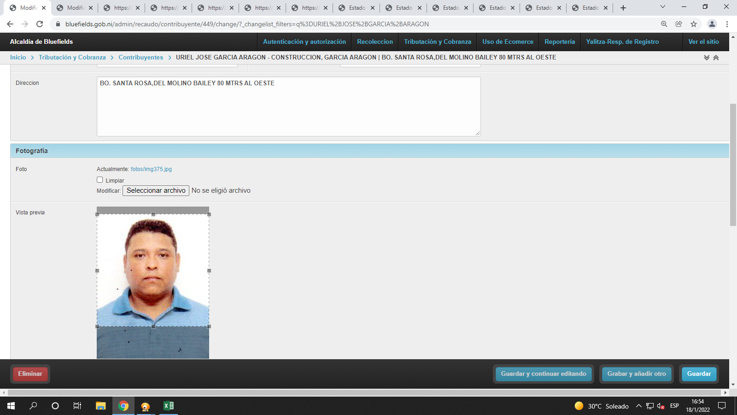
Task: Open Excel from the taskbar
Action: 169,406
